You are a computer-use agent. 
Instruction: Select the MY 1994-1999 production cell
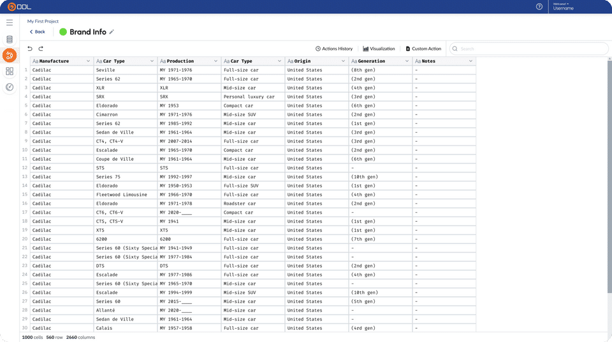(x=189, y=292)
